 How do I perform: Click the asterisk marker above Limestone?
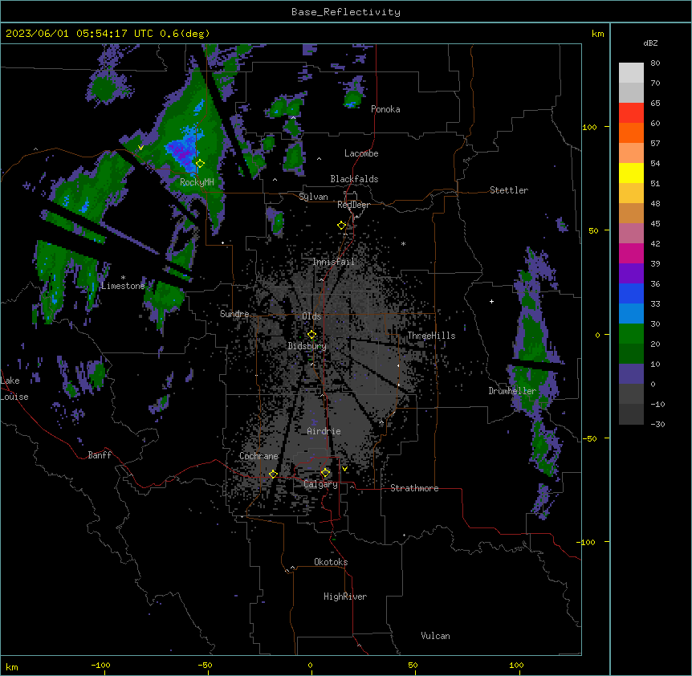pos(123,278)
